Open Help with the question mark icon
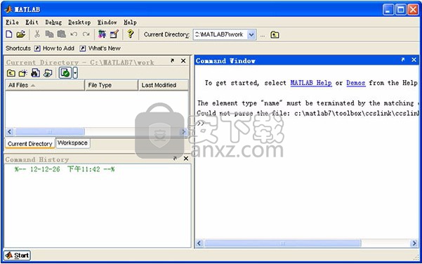The image size is (422, 264). point(131,34)
